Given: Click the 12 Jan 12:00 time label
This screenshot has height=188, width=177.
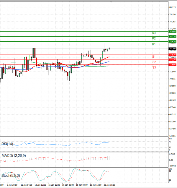Looking at the screenshot, I should (40, 185).
